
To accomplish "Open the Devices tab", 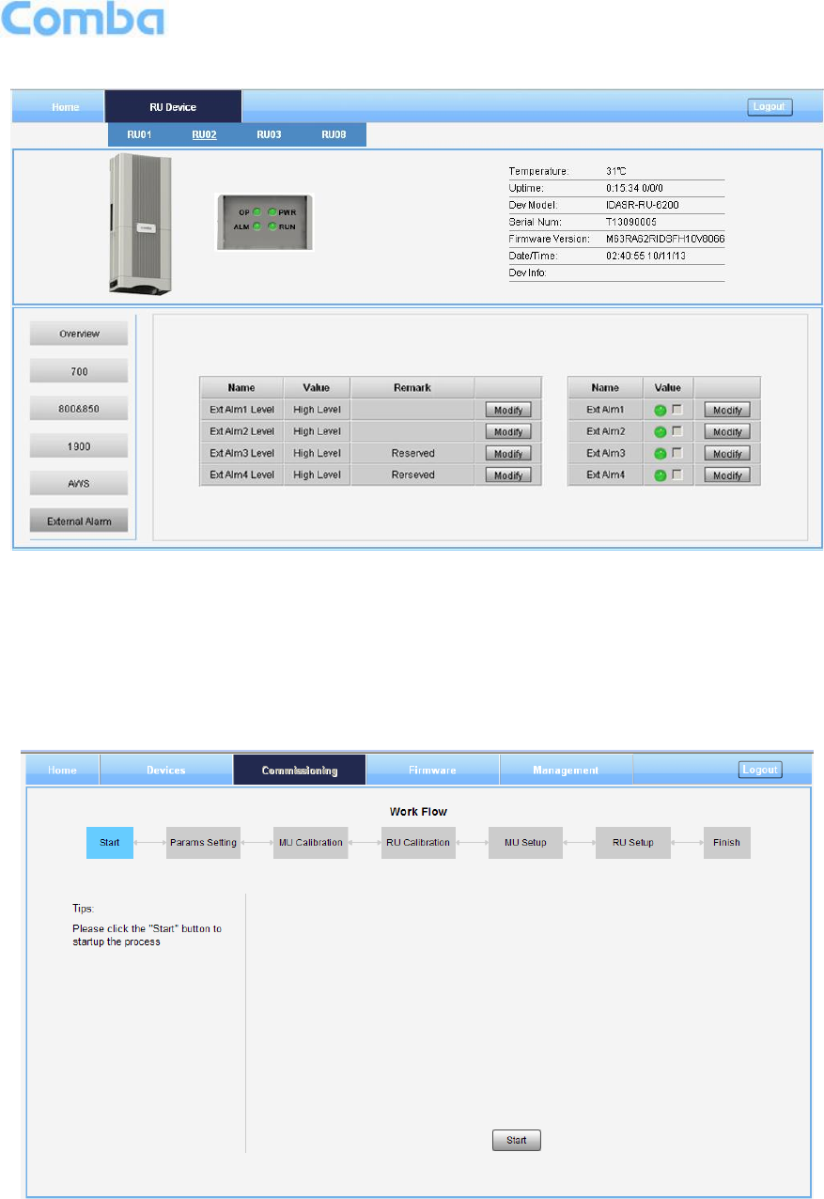I will pyautogui.click(x=166, y=770).
